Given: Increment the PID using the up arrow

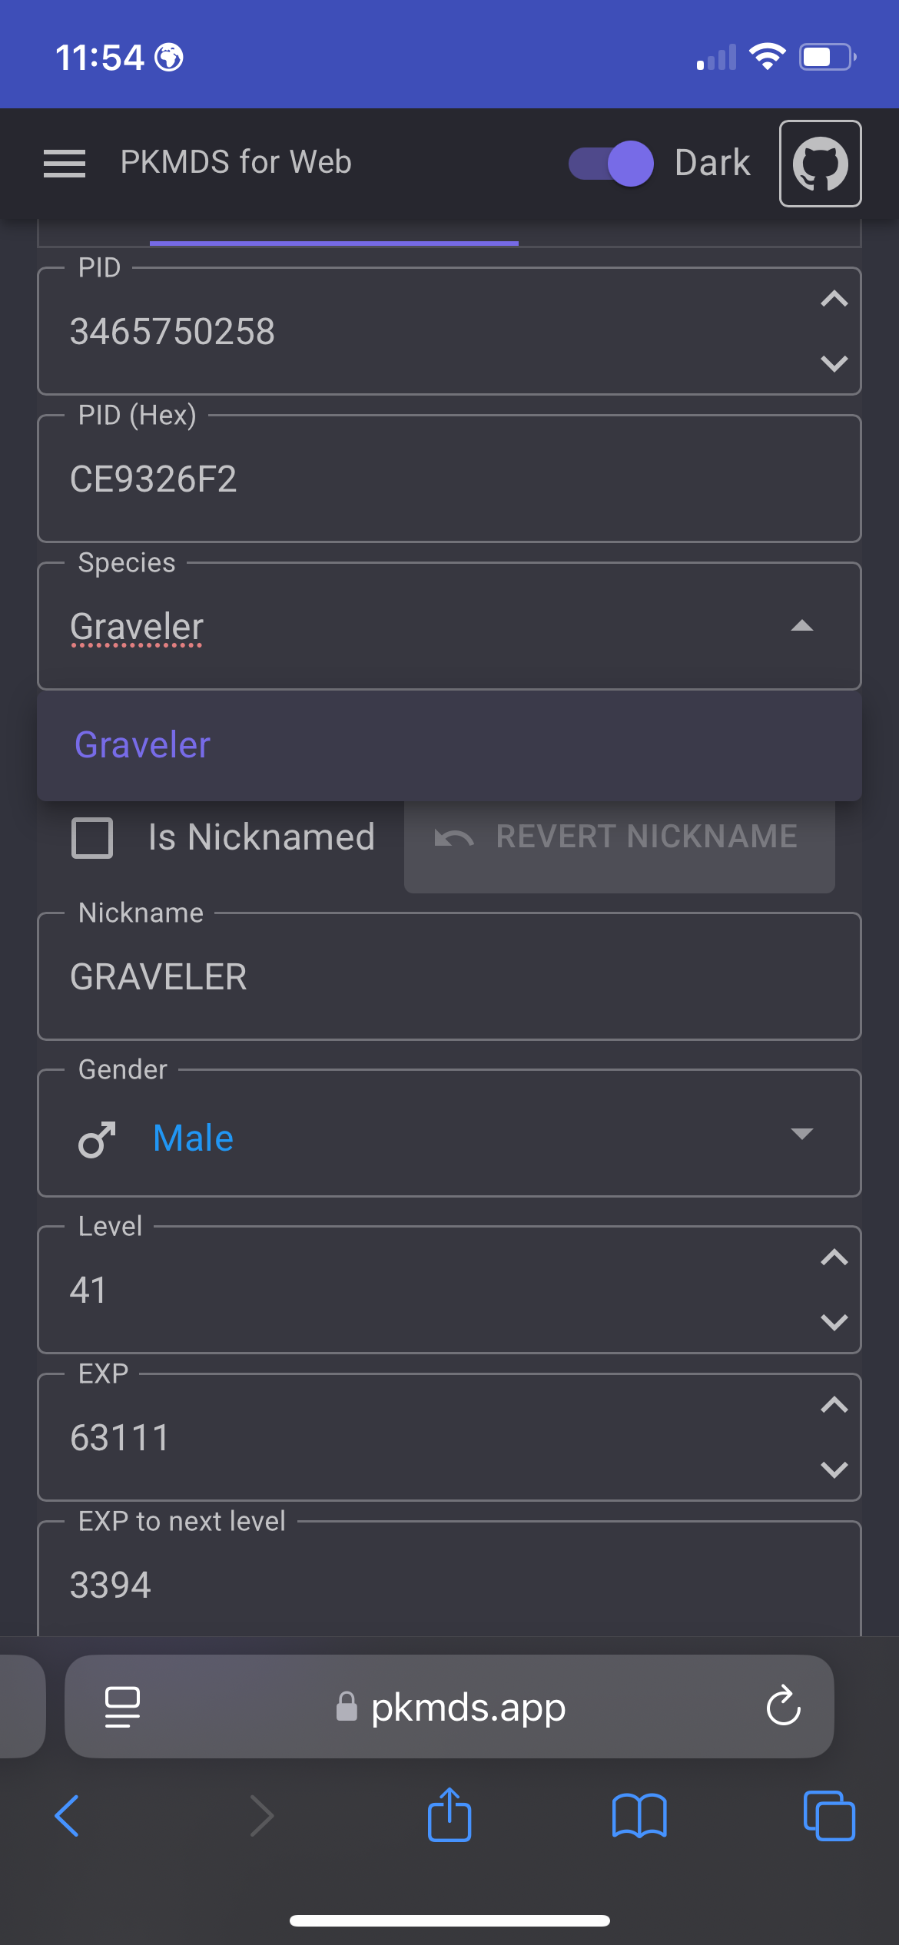Looking at the screenshot, I should [x=834, y=299].
